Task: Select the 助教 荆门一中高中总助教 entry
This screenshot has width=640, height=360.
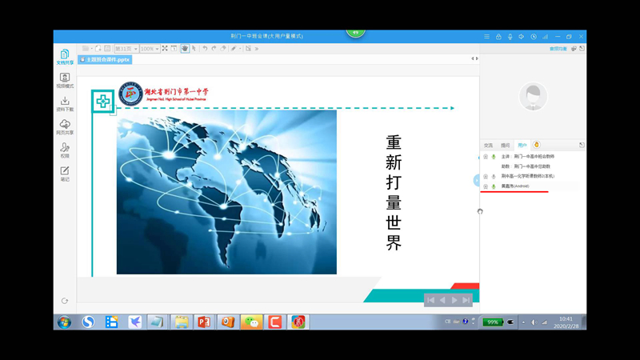Action: click(x=526, y=166)
